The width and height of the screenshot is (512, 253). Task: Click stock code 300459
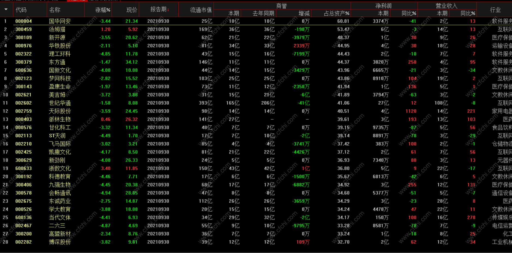pyautogui.click(x=23, y=29)
